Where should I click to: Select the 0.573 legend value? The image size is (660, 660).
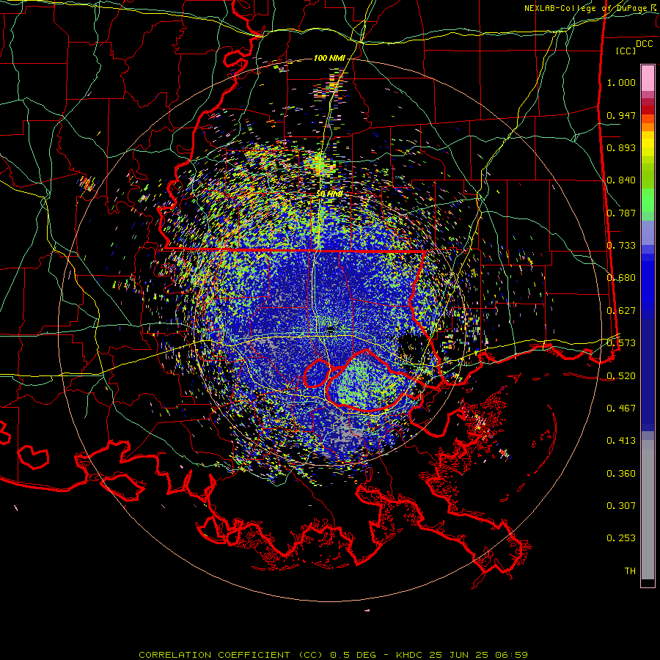621,343
